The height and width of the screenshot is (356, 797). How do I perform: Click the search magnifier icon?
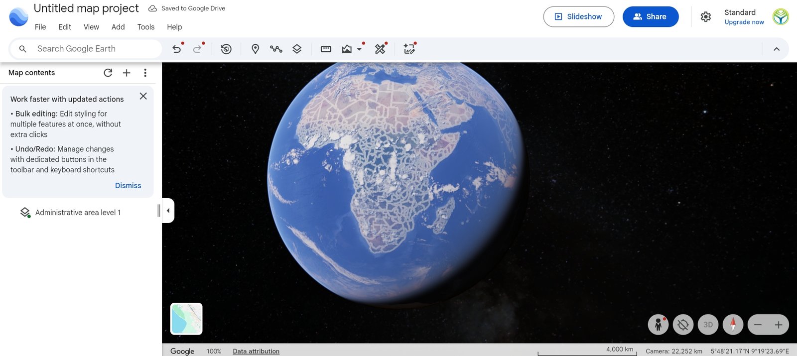pyautogui.click(x=22, y=49)
